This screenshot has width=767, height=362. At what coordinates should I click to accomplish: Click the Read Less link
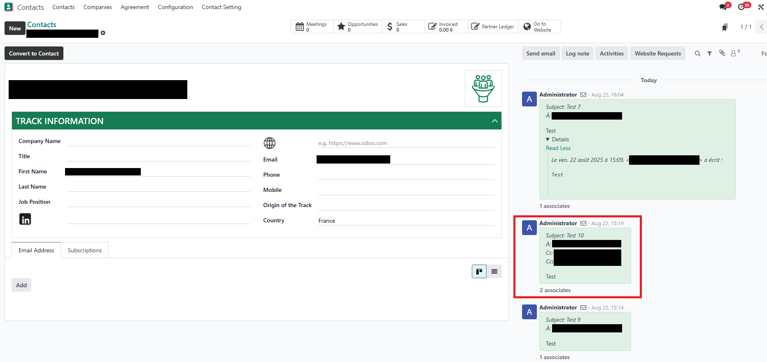558,148
